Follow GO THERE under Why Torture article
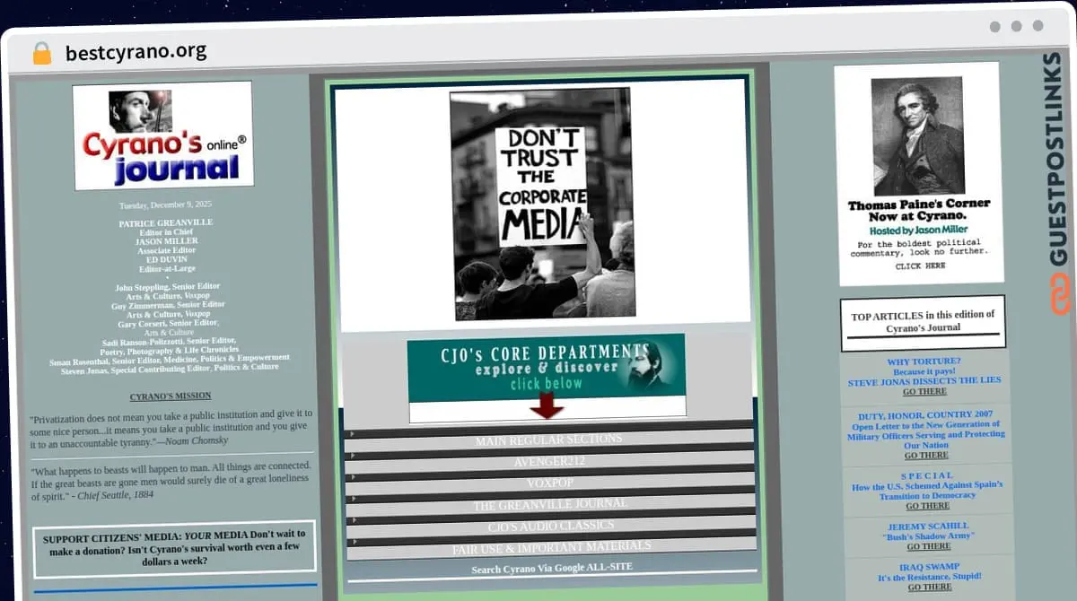Viewport: 1077px width, 601px height. point(924,391)
